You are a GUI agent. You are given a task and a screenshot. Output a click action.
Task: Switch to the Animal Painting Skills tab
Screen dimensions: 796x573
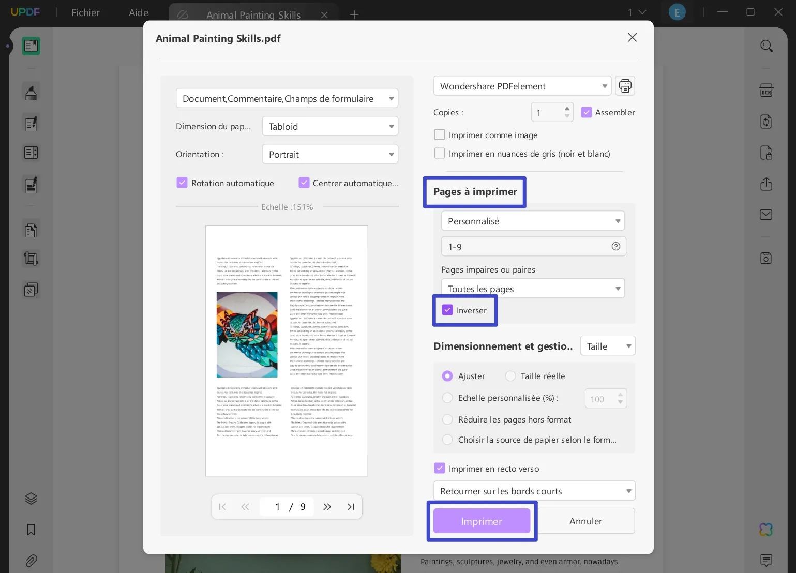(253, 15)
